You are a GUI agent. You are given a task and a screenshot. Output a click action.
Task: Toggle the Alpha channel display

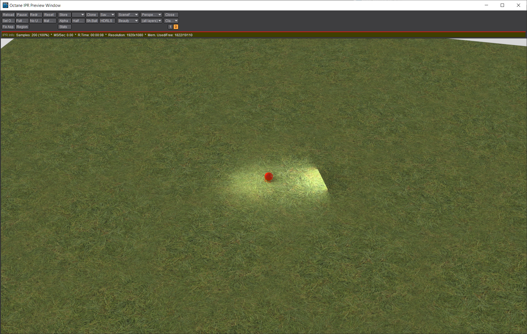[x=64, y=21]
